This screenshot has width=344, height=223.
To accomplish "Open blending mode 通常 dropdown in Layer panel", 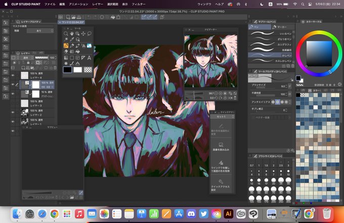I will point(27,58).
